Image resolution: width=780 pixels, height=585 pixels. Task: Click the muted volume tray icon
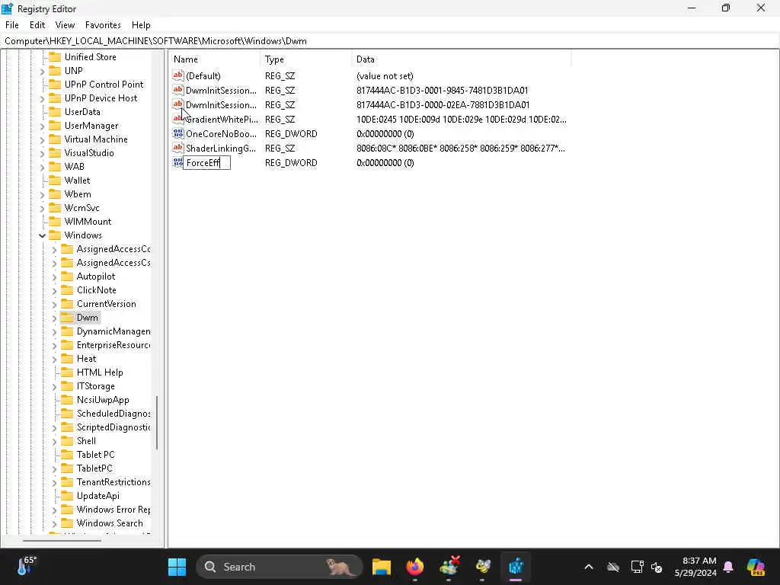(657, 567)
